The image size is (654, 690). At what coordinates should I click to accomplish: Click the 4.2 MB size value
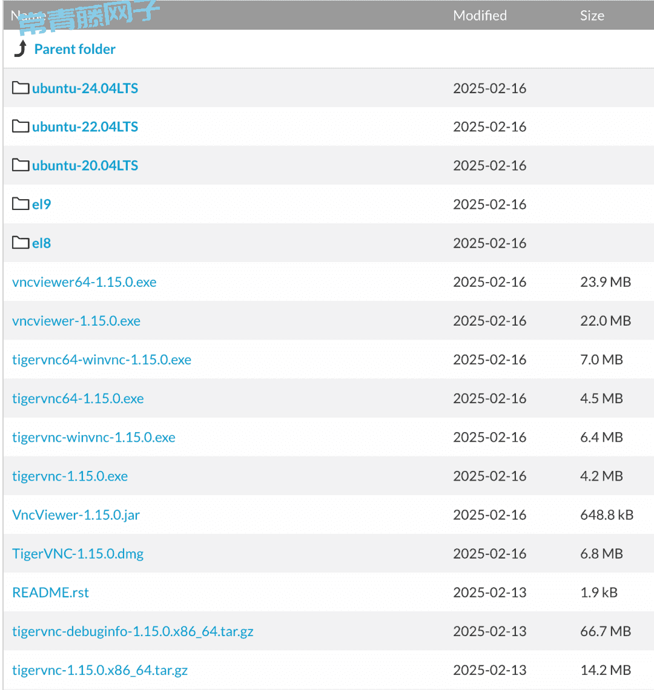pos(601,476)
